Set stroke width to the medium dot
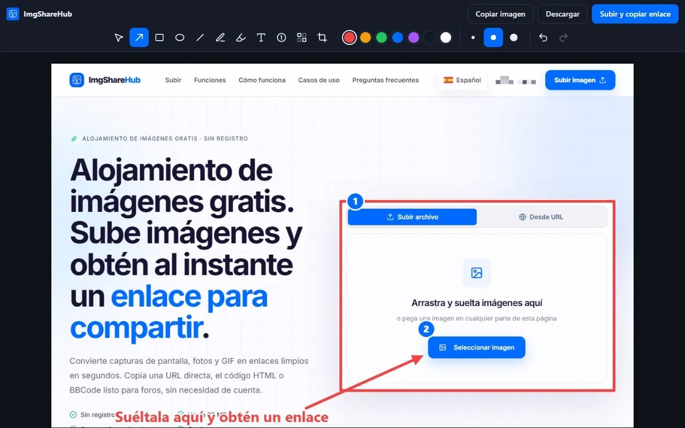The image size is (685, 428). [493, 37]
